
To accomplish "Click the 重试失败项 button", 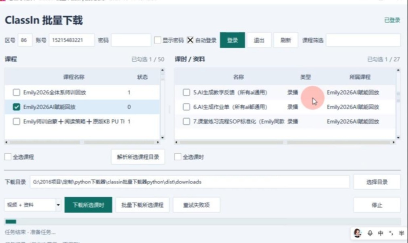I will (196, 205).
